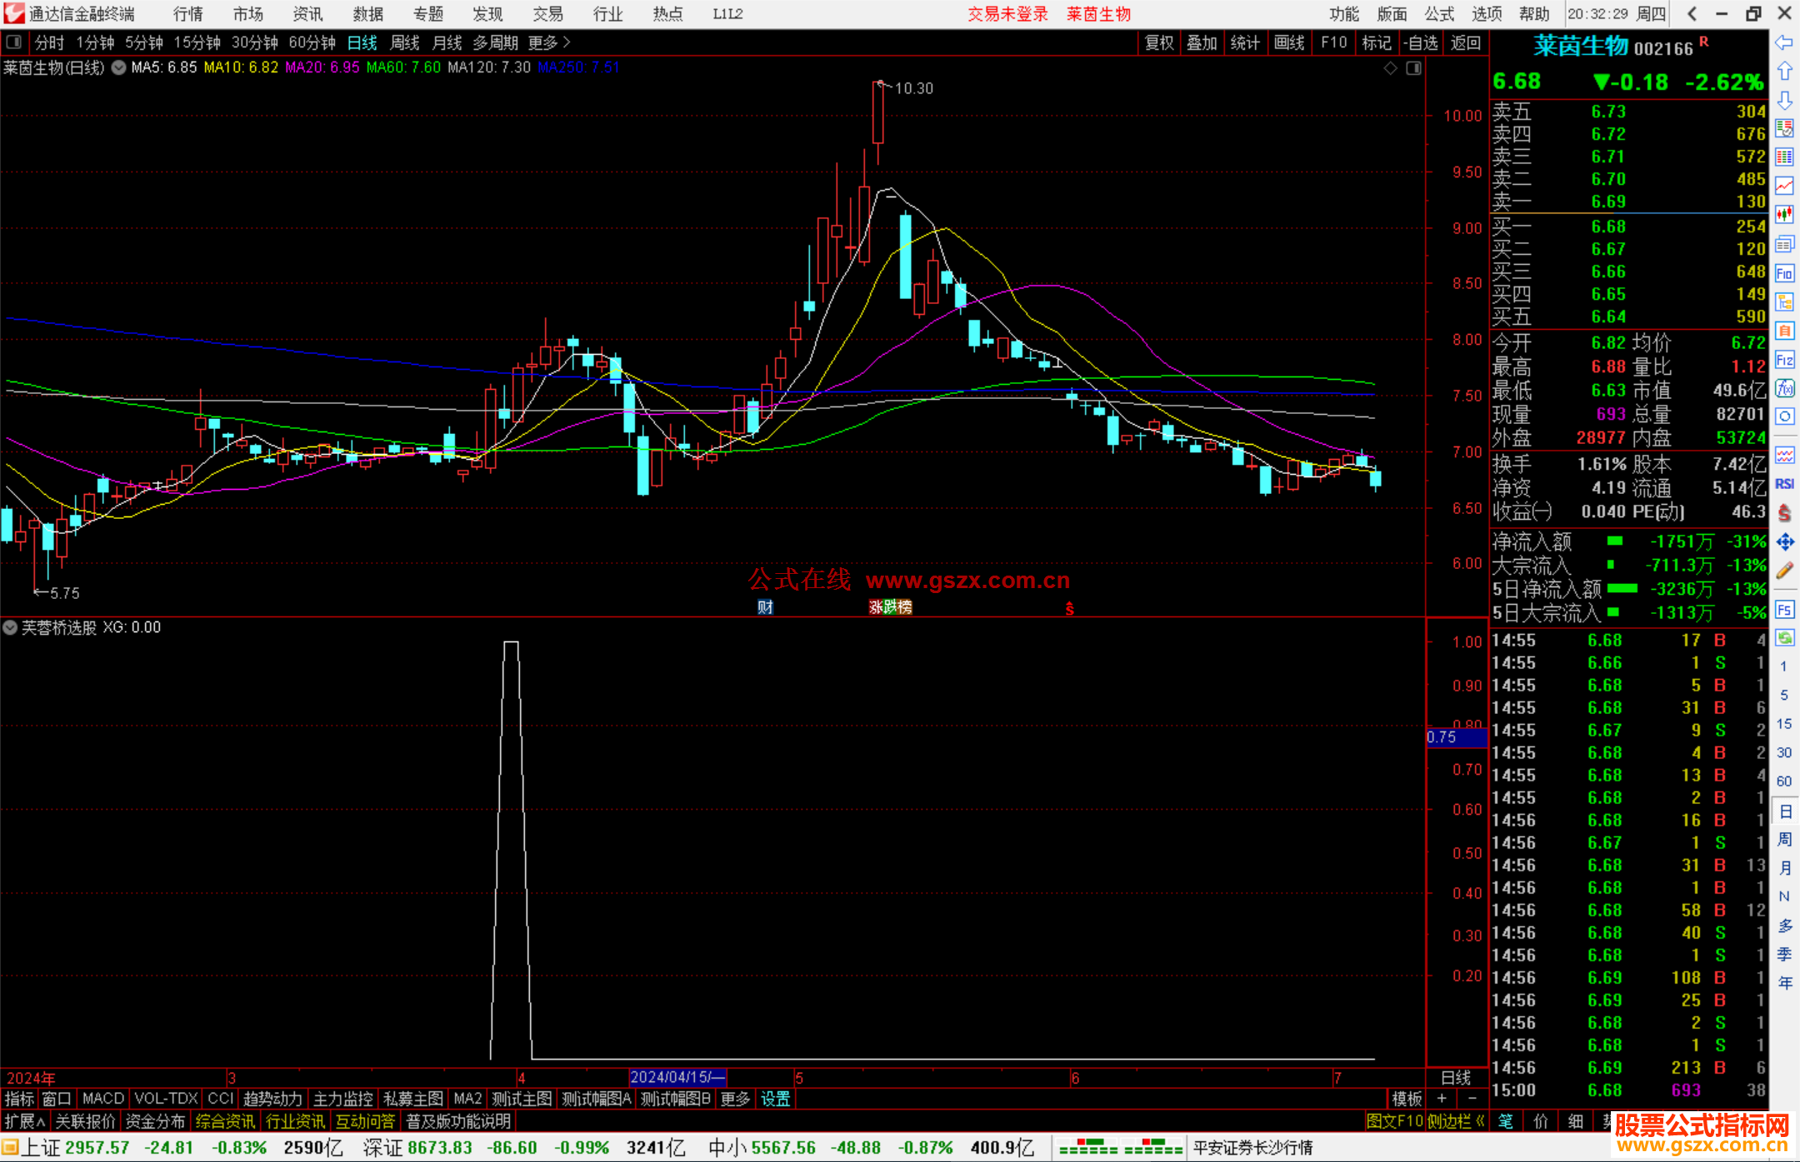
Task: Click the F10 sidebar icon
Action: click(1784, 273)
